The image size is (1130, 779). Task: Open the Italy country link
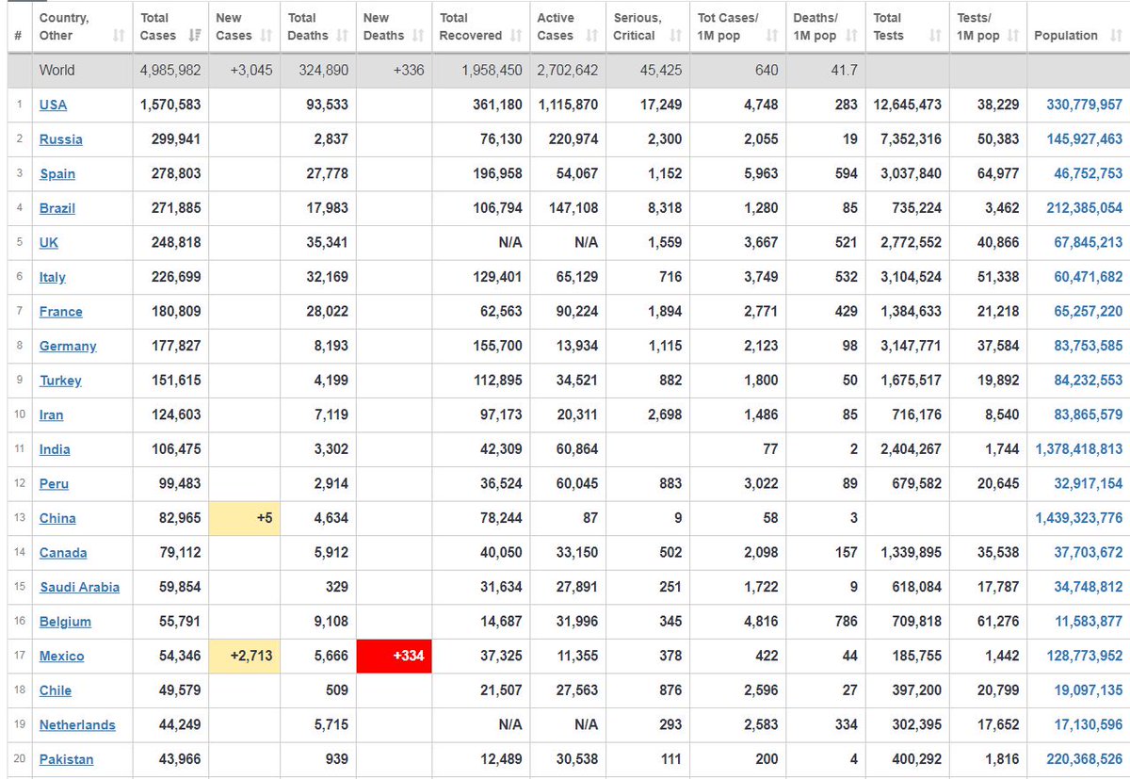coord(53,277)
